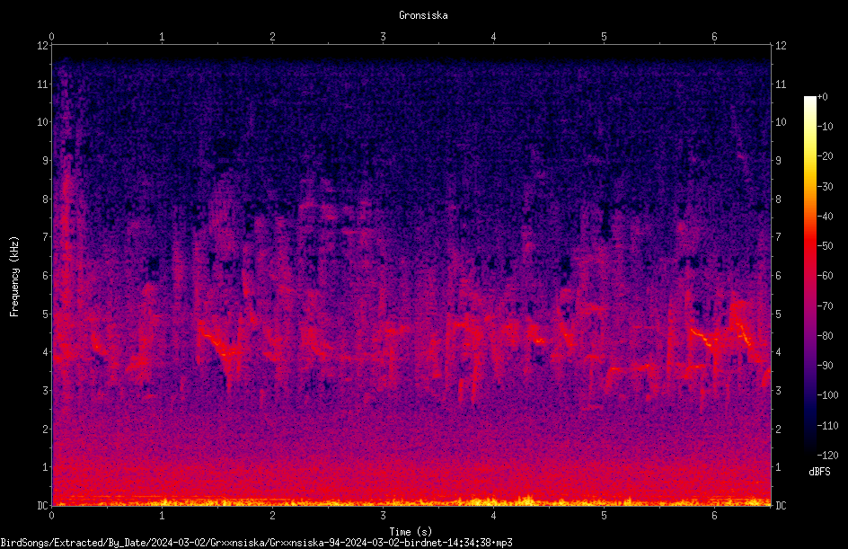
Task: Click the 4 kHz left axis label
Action: (x=46, y=352)
